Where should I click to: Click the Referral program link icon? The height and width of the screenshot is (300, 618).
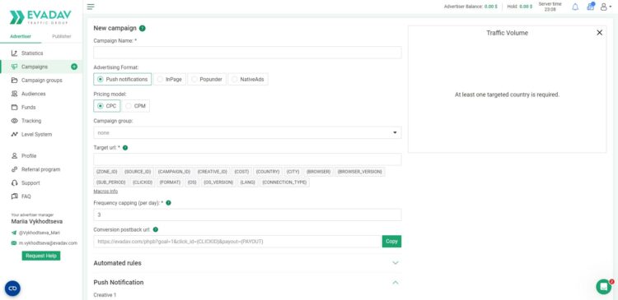(14, 169)
